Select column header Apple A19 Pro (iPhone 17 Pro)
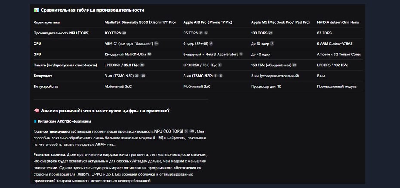 (208, 22)
